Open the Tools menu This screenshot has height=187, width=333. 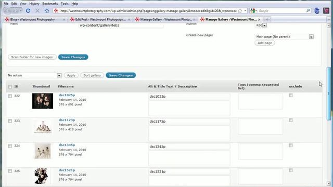point(65,4)
